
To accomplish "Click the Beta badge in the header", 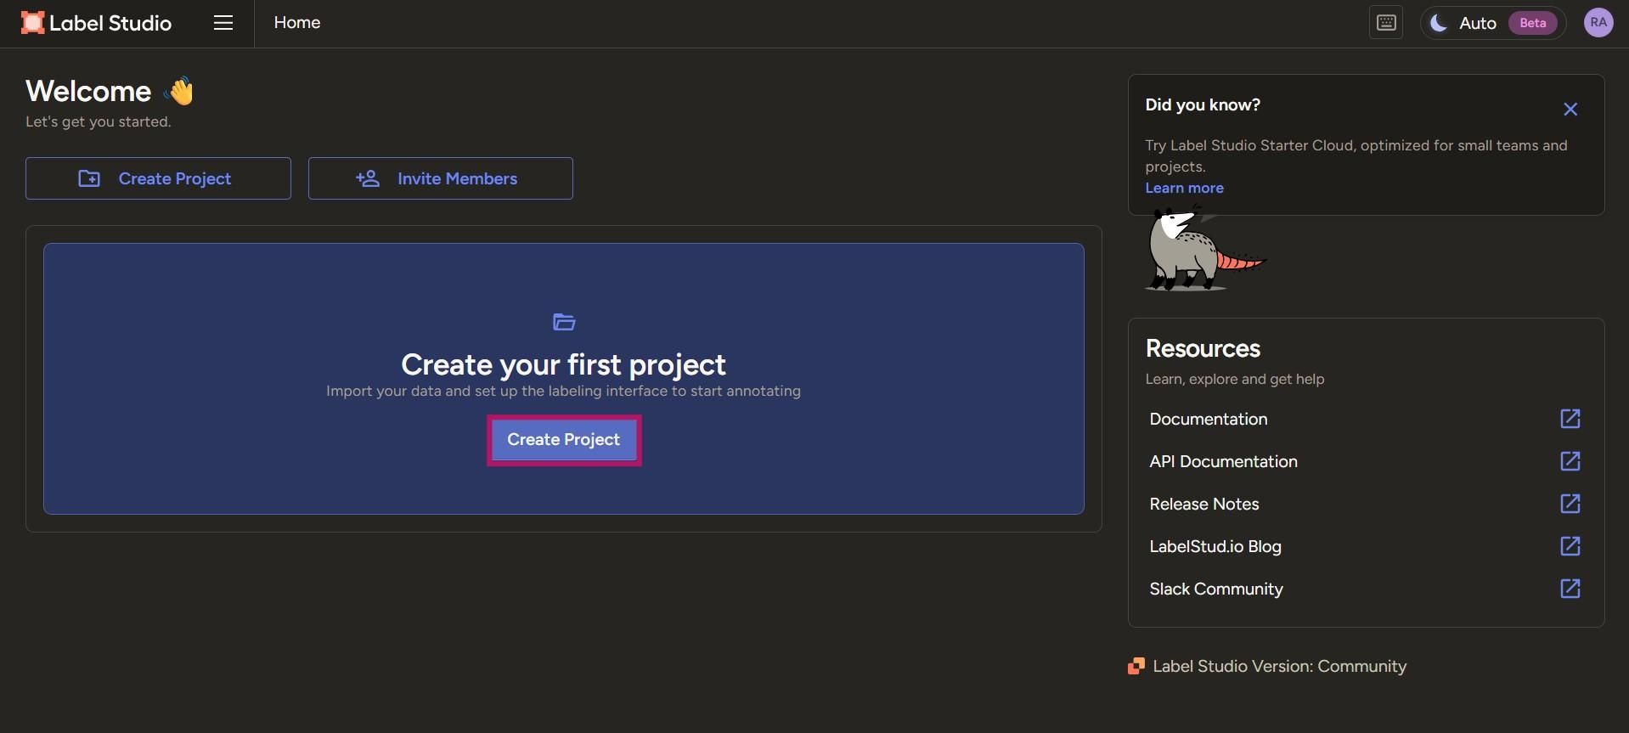I will pos(1532,23).
